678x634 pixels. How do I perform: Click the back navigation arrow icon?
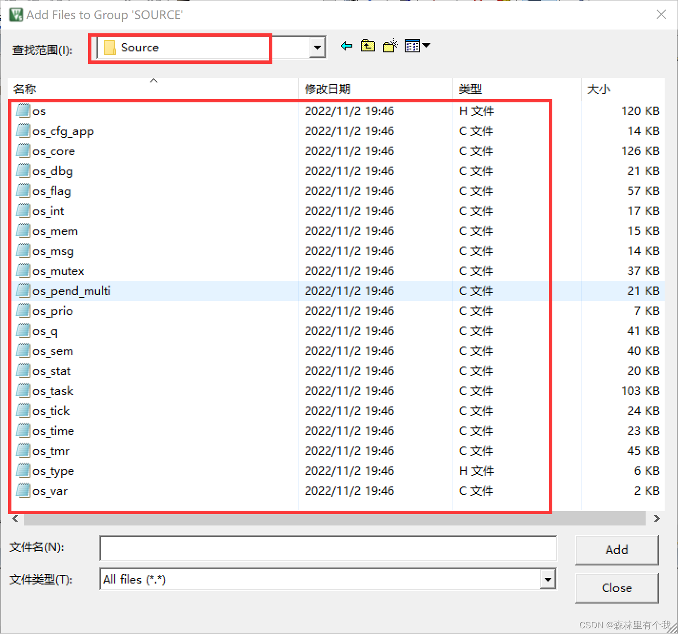point(347,46)
